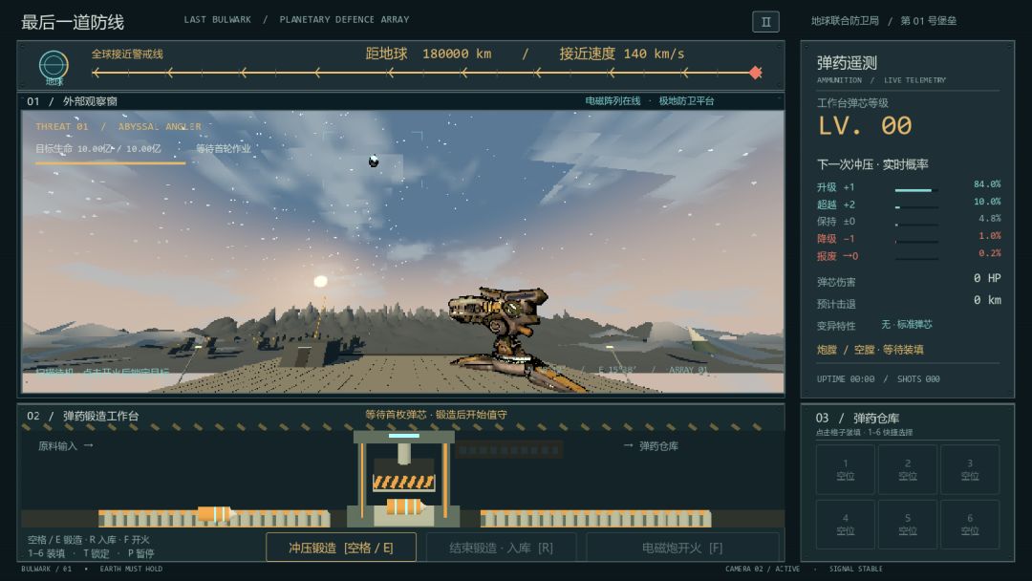The height and width of the screenshot is (581, 1032).
Task: Select the red diamond threat marker
Action: tap(756, 73)
